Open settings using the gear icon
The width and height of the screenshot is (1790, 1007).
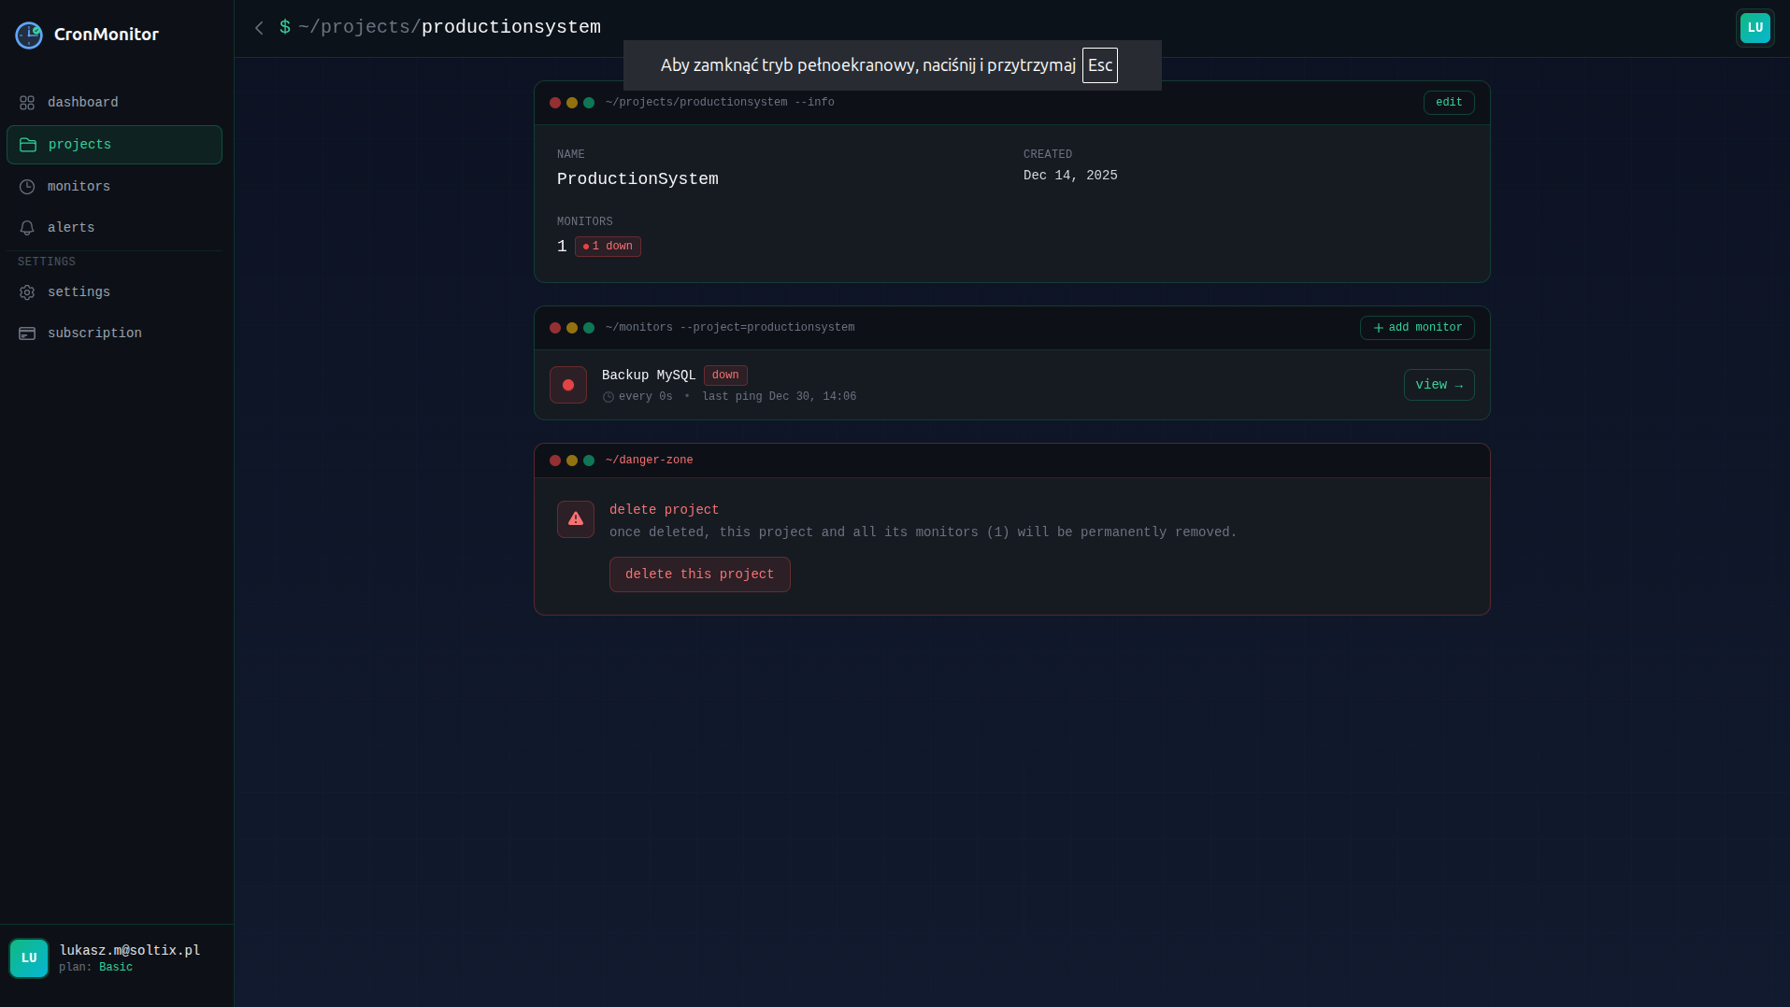tap(27, 292)
